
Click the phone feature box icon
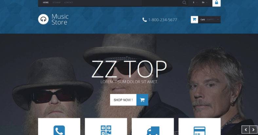pos(59,130)
